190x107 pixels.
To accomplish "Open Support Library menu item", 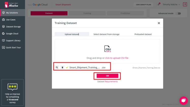I will tap(13, 40).
